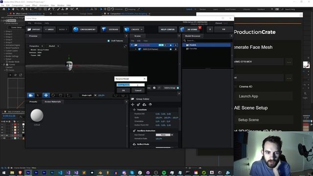Select the scale tool in preview
313x176 pixels.
(x=61, y=95)
